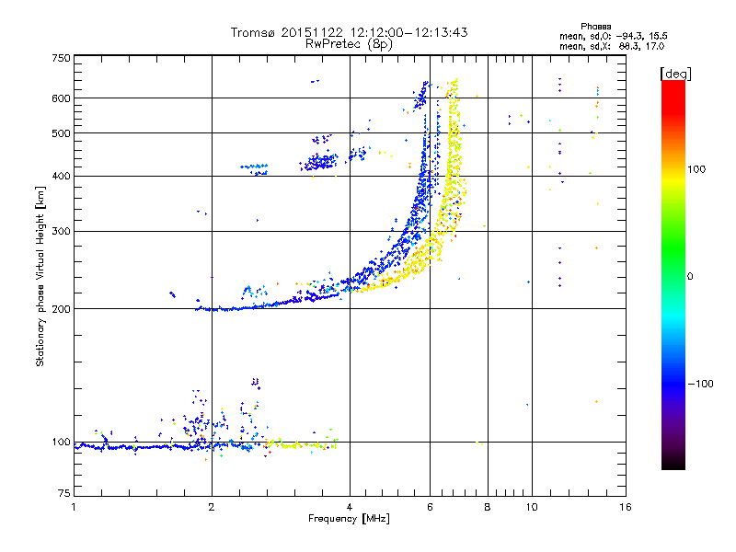The image size is (736, 552).
Task: Click the '-100' label beside the color bar
Action: (x=700, y=384)
